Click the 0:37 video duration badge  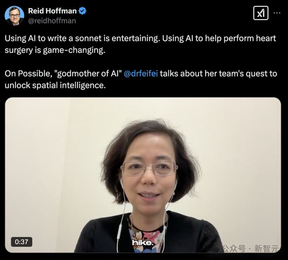21,242
